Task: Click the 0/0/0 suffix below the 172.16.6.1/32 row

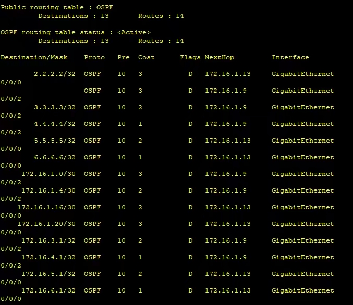Action: point(11,299)
